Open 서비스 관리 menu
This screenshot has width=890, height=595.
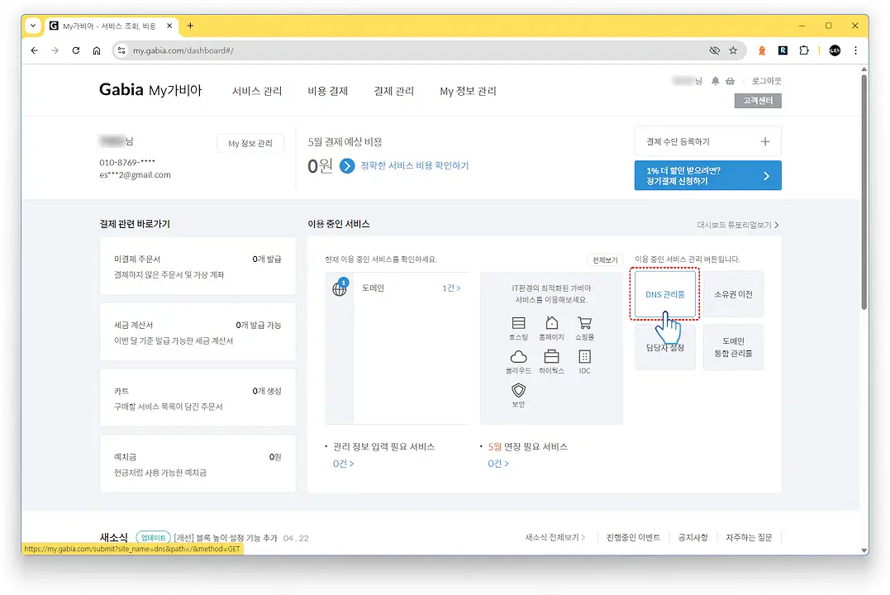coord(256,91)
